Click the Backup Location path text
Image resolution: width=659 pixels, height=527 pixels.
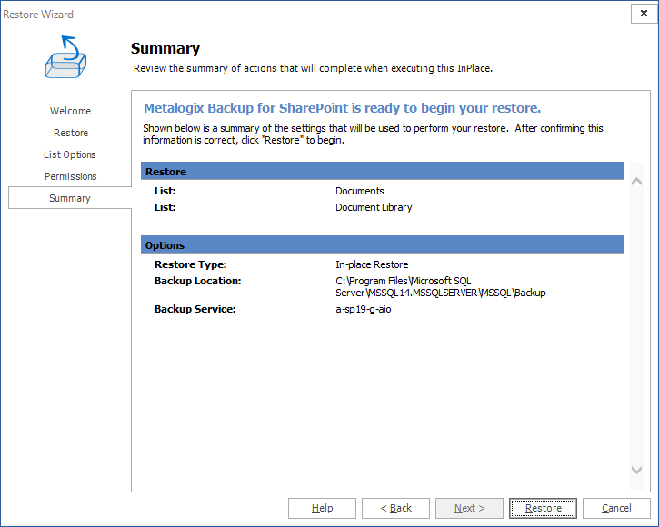(x=440, y=287)
